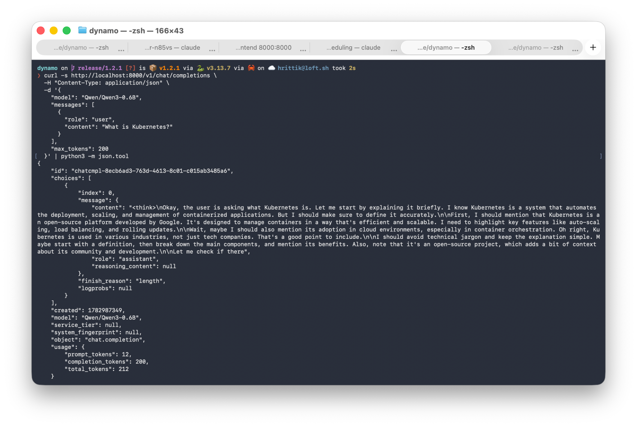Click the "created": 1782987349 line
This screenshot has width=637, height=427.
pos(88,310)
